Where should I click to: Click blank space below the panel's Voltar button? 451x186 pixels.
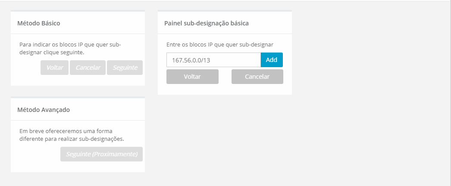point(192,89)
